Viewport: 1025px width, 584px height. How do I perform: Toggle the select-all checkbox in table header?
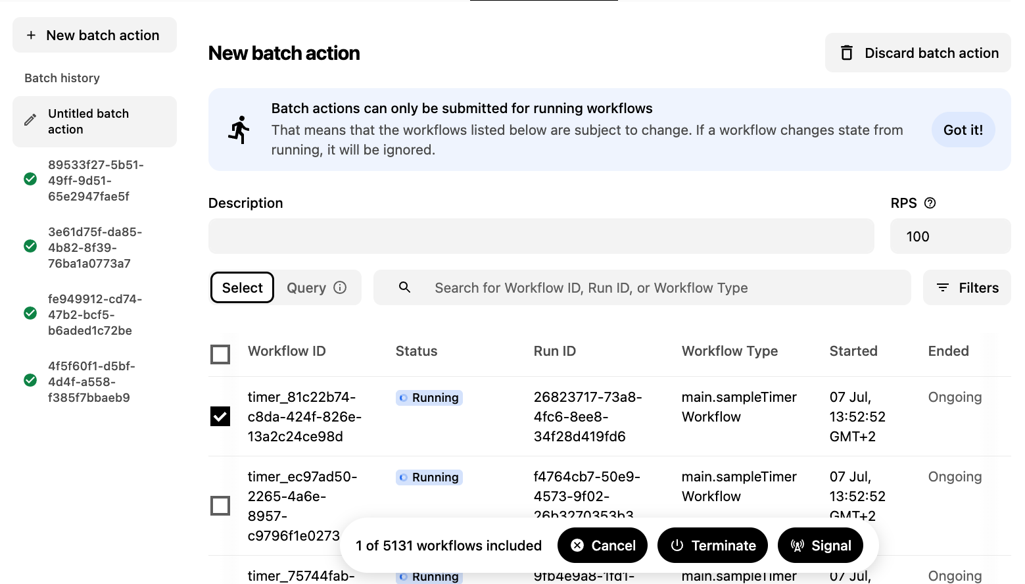[220, 354]
